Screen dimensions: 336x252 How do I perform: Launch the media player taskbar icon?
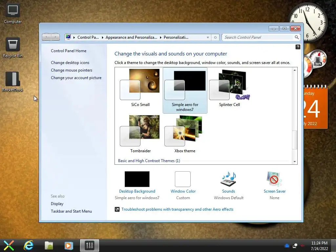(x=69, y=245)
